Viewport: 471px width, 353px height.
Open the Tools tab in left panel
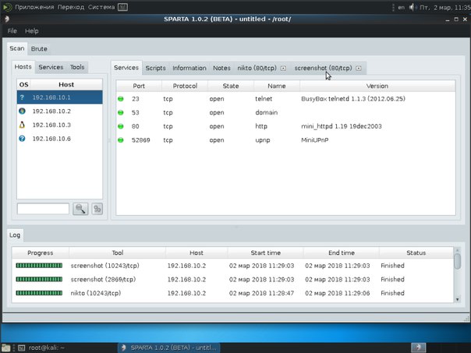point(77,68)
